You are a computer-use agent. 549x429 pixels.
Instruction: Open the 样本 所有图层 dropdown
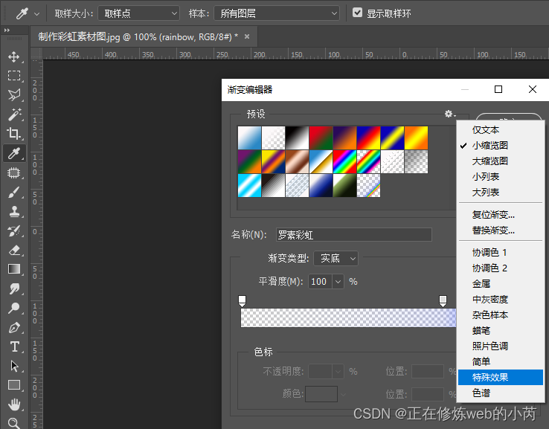[x=277, y=13]
